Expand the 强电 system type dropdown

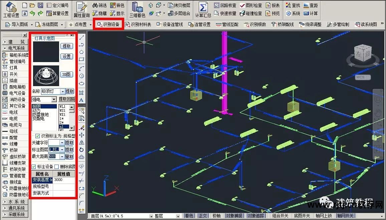coord(54,99)
